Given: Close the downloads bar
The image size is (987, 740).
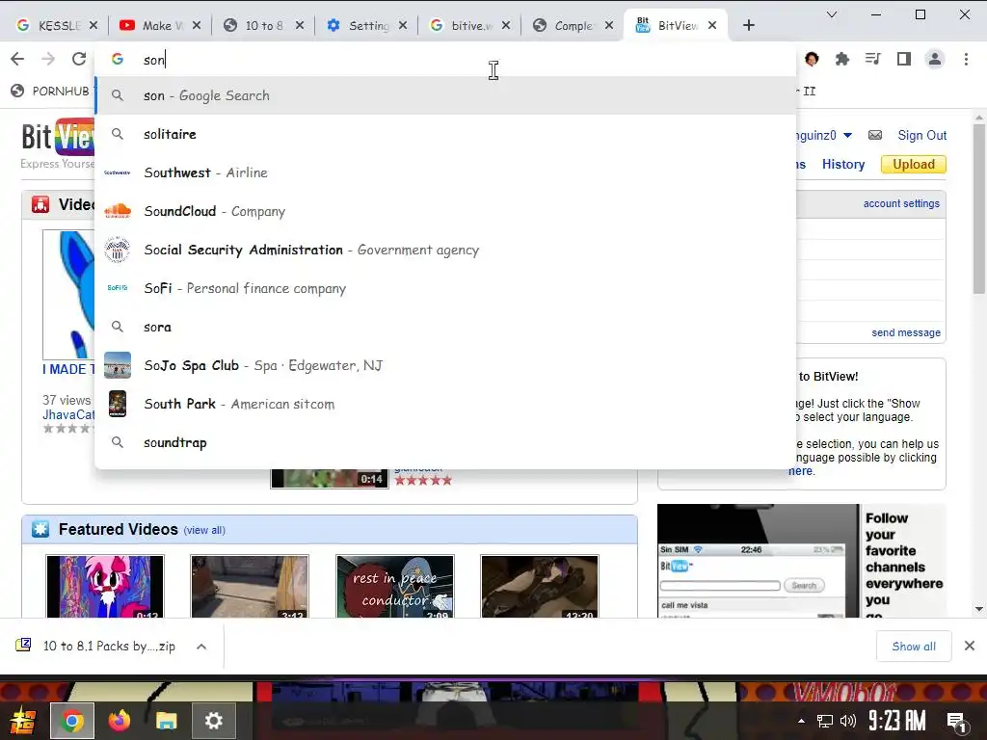Looking at the screenshot, I should pyautogui.click(x=970, y=646).
